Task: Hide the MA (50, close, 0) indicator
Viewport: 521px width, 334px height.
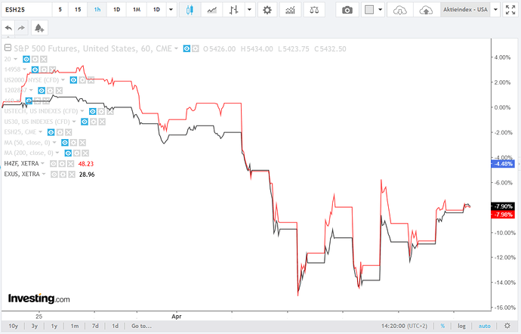Action: tap(65, 143)
